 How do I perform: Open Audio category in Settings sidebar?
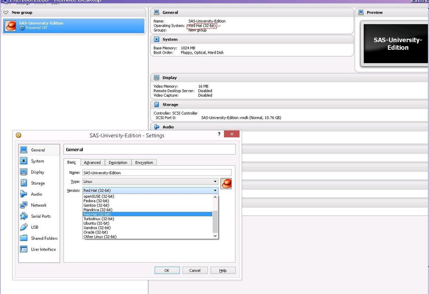point(39,194)
